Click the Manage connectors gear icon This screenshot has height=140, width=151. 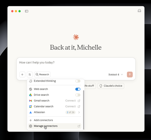click(x=31, y=126)
